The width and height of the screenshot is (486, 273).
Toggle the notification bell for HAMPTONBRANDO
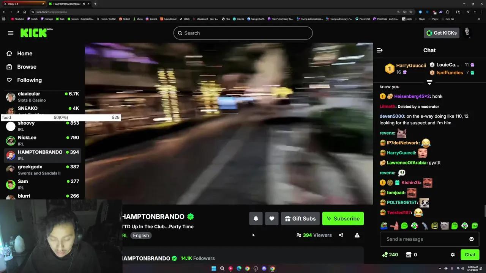click(x=256, y=219)
